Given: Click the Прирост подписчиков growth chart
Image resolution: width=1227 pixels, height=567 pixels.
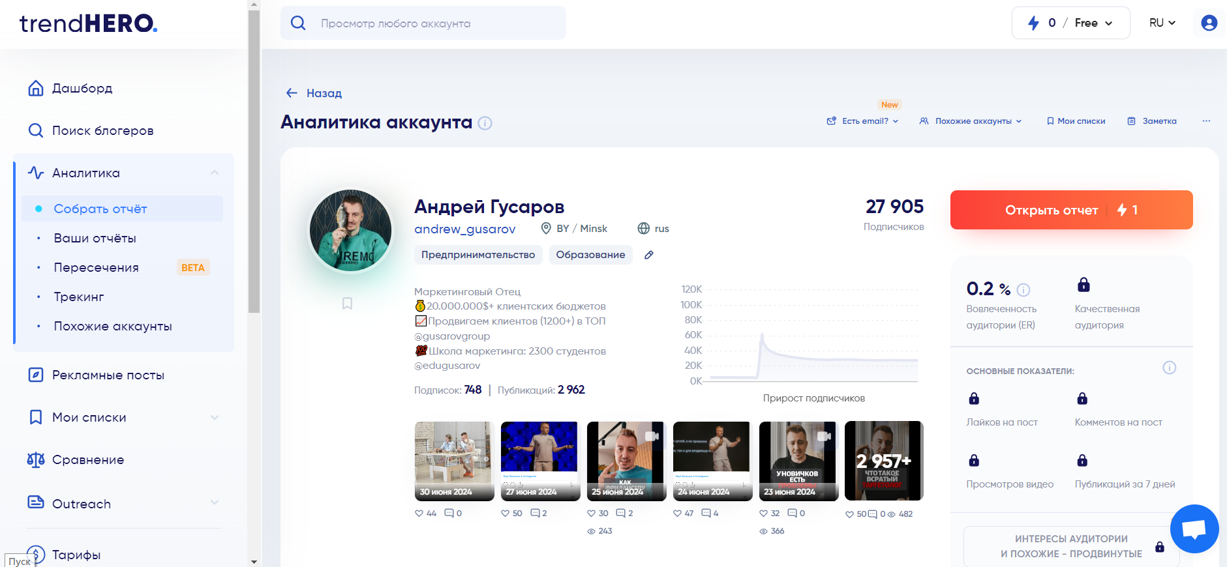Looking at the screenshot, I should [x=801, y=335].
